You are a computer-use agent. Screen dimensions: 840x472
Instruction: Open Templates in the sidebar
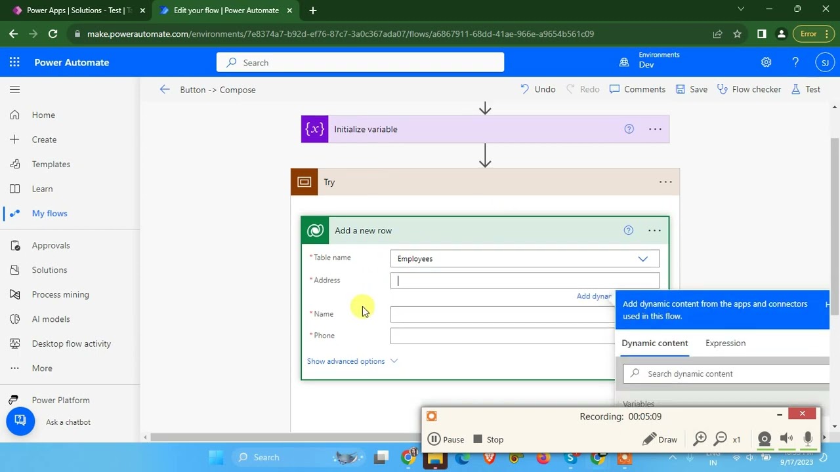51,164
